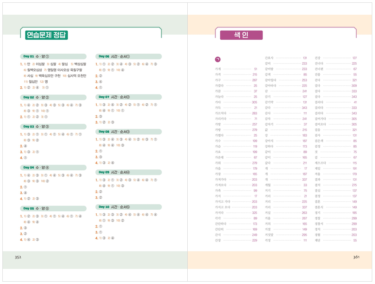
Task: Click the round ㄱ index section marker
Action: (x=218, y=59)
